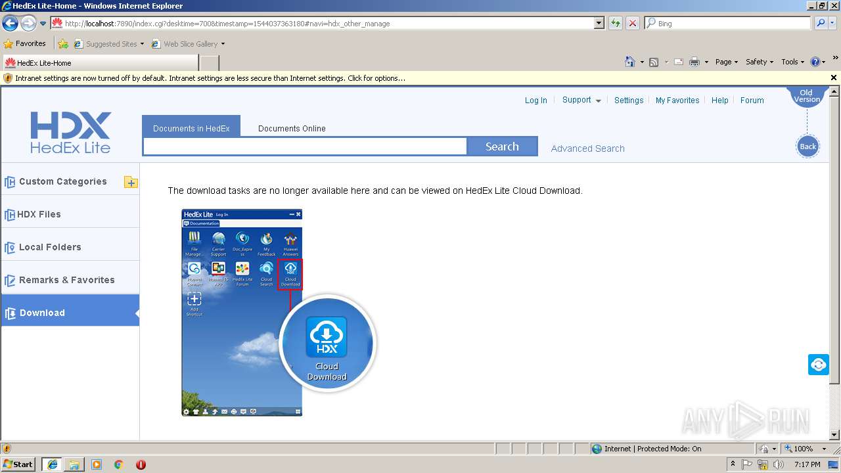Screen dimensions: 841x473
Task: Open the Page menu dropdown
Action: [726, 62]
